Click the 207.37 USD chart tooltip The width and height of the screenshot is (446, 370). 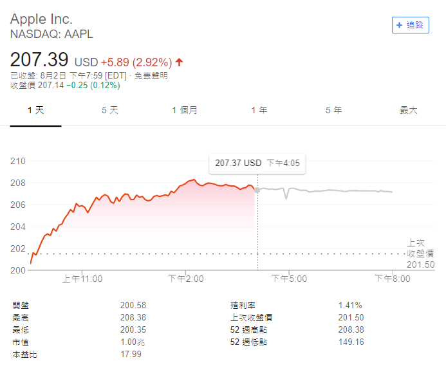coord(257,163)
